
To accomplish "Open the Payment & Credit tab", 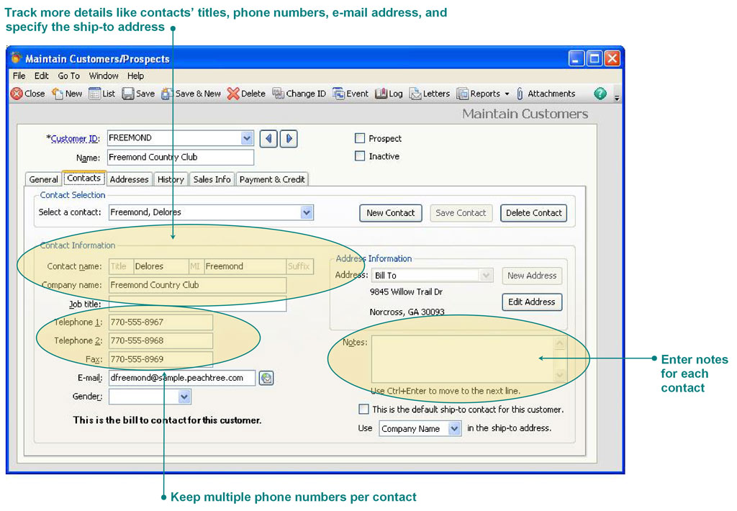I will click(x=272, y=179).
